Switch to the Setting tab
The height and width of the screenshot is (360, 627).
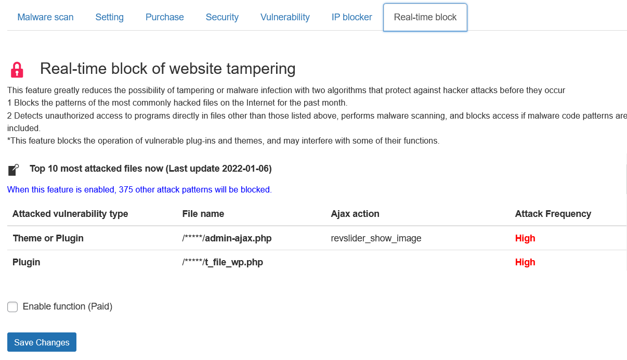point(110,17)
